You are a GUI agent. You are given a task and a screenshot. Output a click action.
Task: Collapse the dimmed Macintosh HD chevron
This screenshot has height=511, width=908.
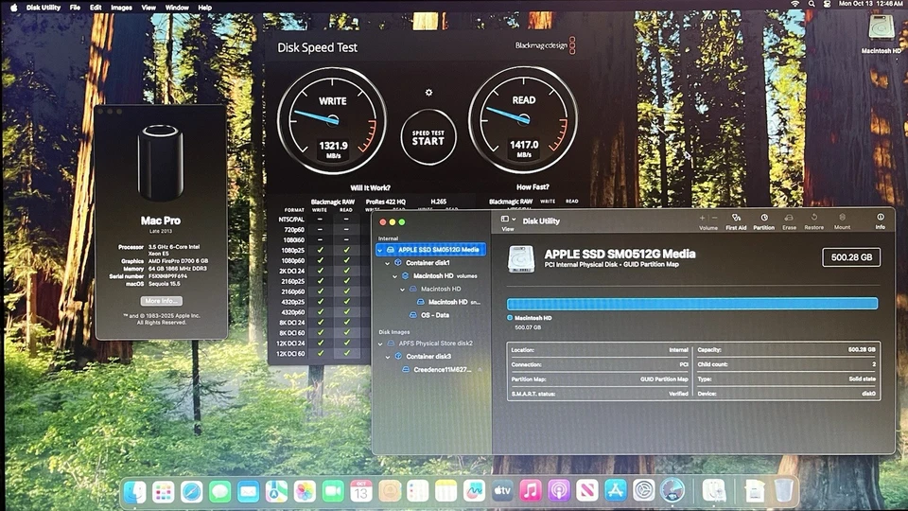[x=403, y=290]
